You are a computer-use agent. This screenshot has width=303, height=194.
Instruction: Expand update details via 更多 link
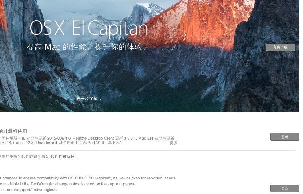pyautogui.click(x=174, y=143)
